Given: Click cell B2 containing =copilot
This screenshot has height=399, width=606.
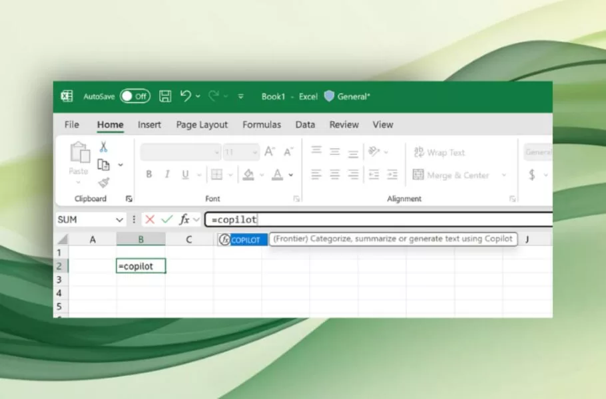Looking at the screenshot, I should click(141, 266).
